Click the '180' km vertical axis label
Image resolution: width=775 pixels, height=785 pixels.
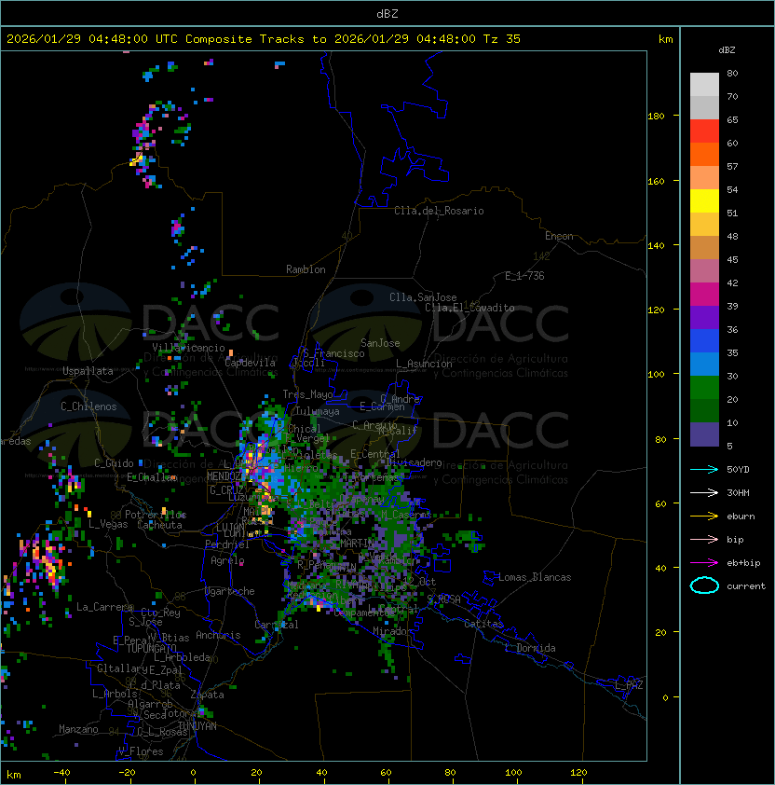pyautogui.click(x=656, y=116)
